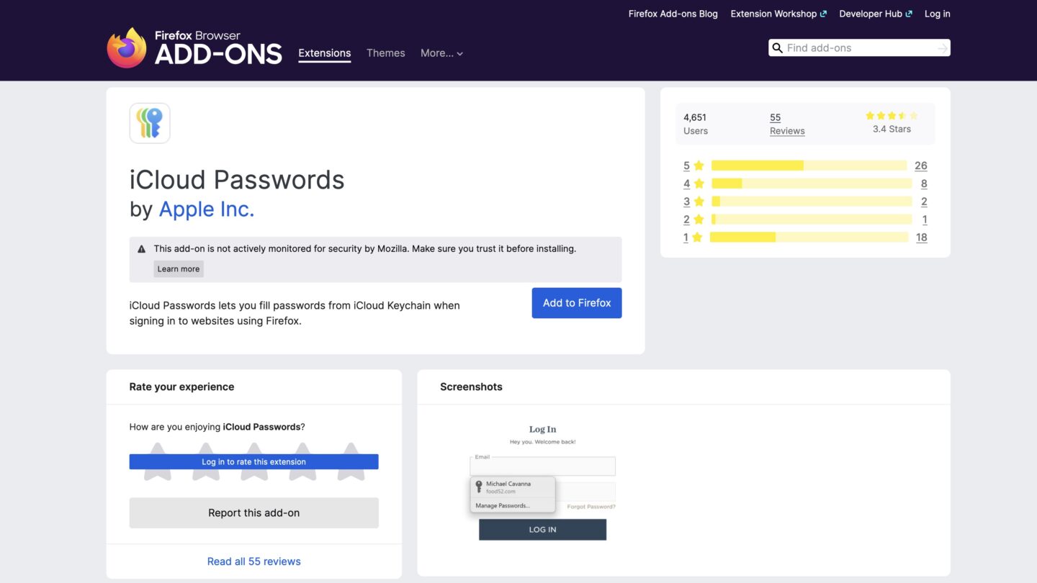Image resolution: width=1037 pixels, height=583 pixels.
Task: Click the Learn more button
Action: click(178, 268)
